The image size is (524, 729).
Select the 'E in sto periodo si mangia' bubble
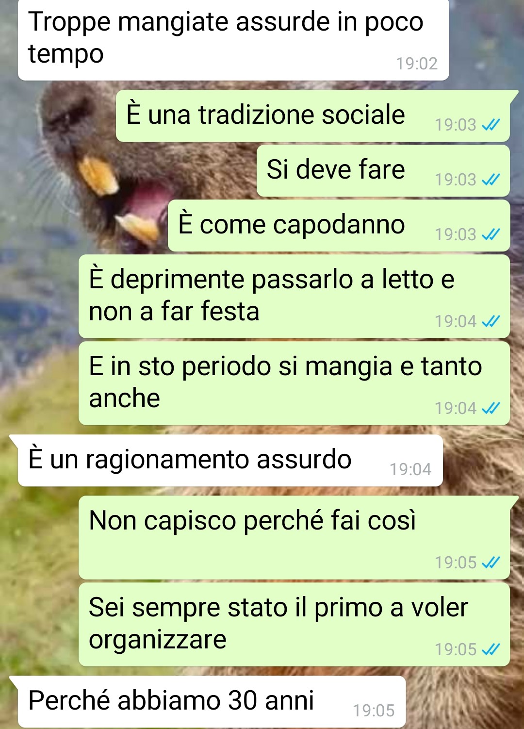(x=294, y=383)
